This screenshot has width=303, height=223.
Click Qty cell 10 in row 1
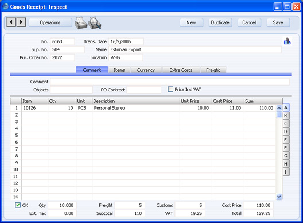coord(62,108)
